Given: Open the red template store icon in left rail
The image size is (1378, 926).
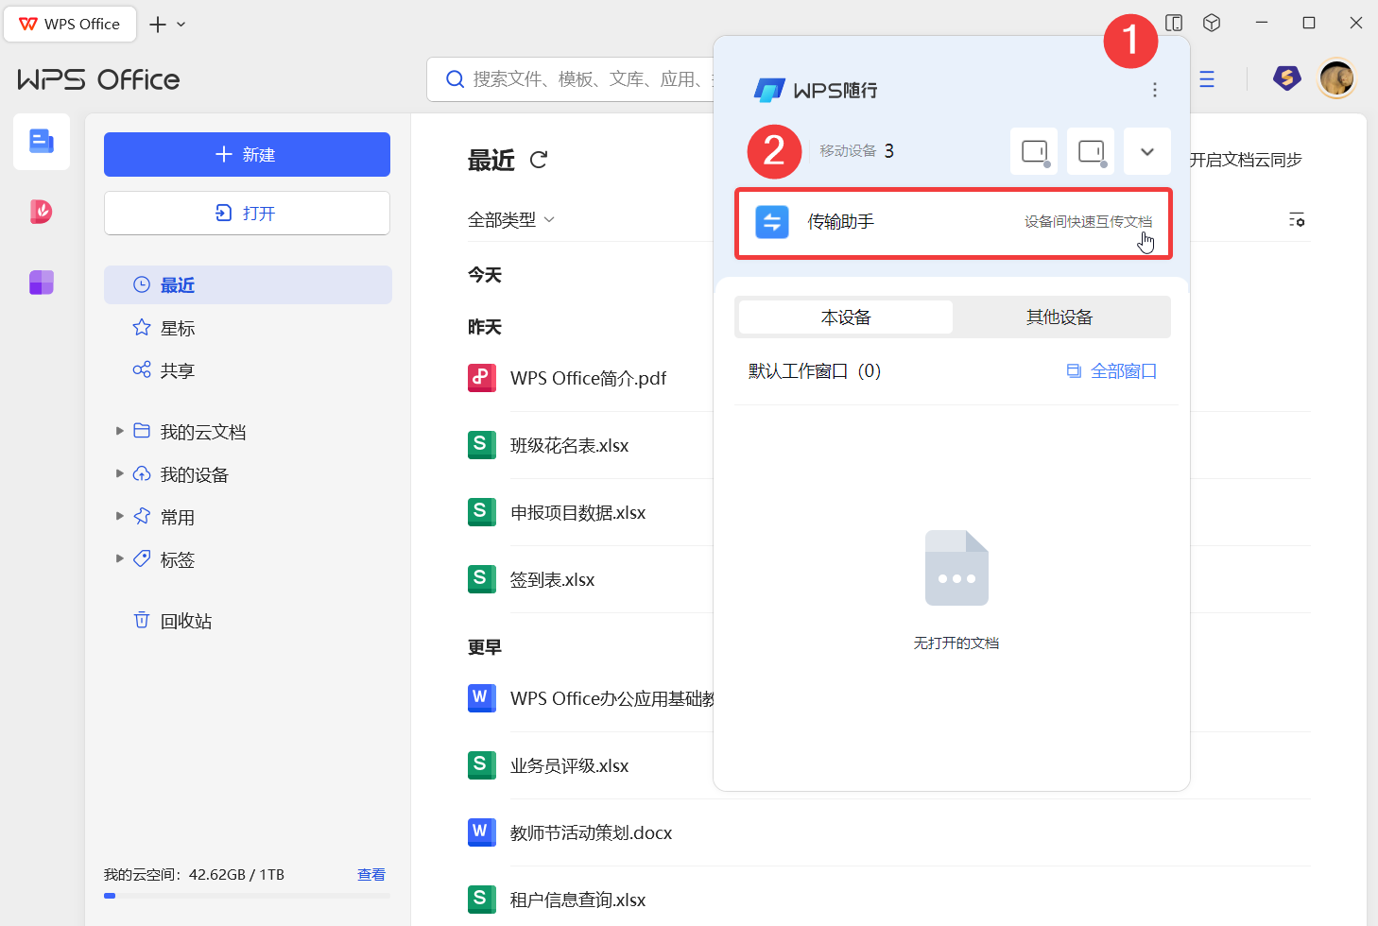Looking at the screenshot, I should pyautogui.click(x=42, y=212).
